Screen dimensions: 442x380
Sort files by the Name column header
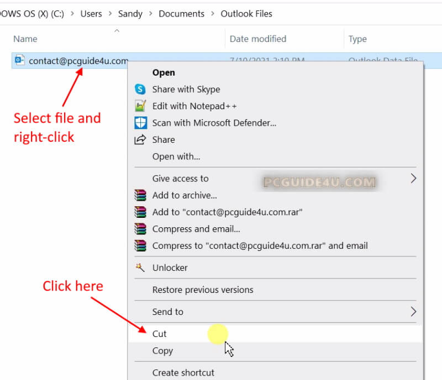pyautogui.click(x=25, y=39)
